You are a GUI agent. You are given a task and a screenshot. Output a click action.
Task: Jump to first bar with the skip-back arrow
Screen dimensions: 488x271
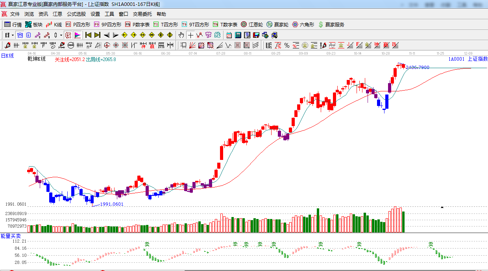point(88,35)
